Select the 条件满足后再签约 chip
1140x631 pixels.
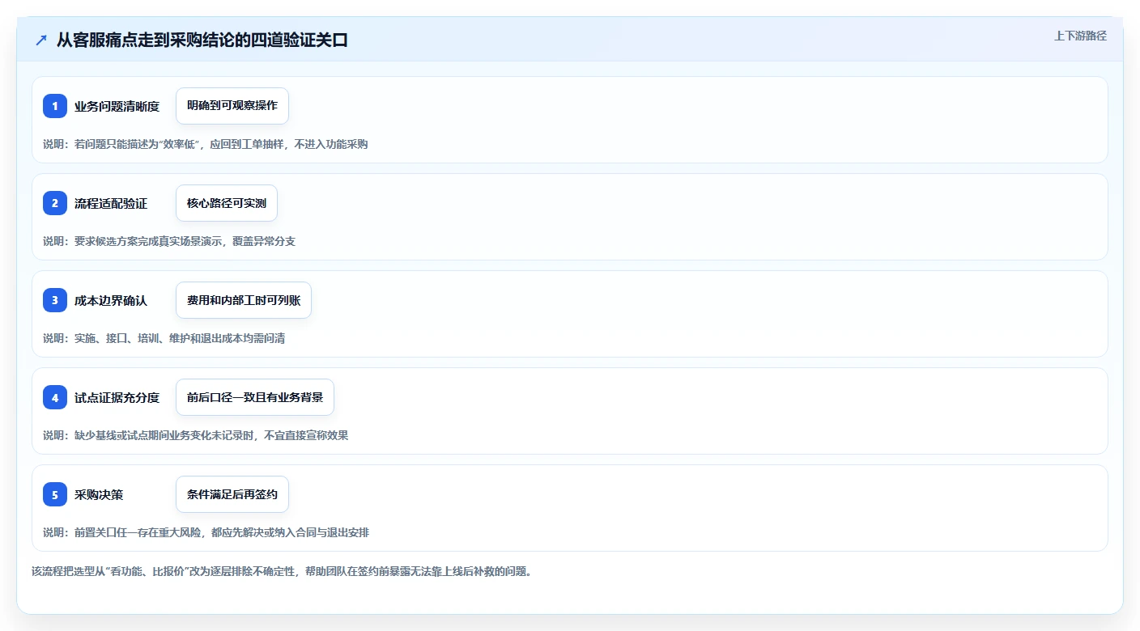click(x=232, y=494)
